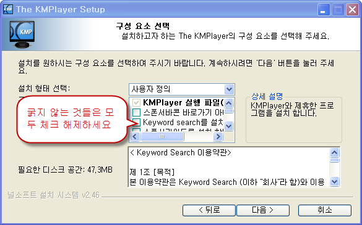Click the license text scroll down arrow

(335, 182)
